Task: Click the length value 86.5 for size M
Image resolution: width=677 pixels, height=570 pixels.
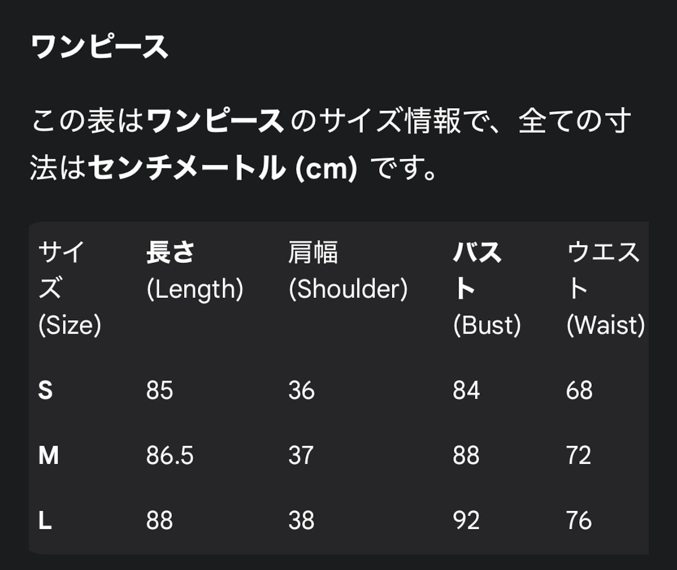Action: click(x=170, y=455)
